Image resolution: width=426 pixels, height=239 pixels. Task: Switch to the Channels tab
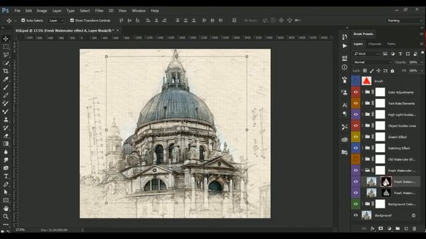click(x=375, y=44)
